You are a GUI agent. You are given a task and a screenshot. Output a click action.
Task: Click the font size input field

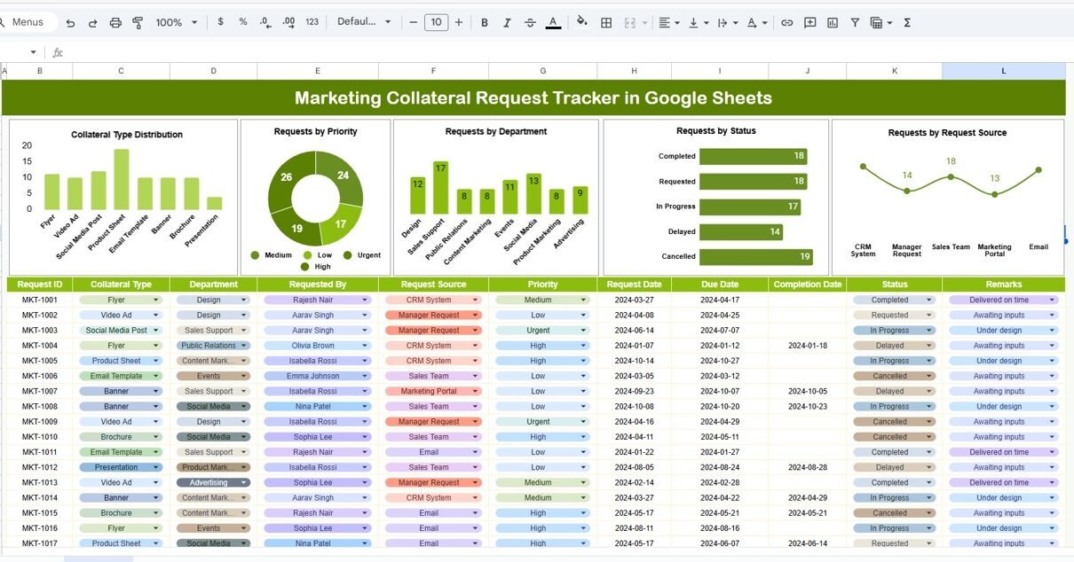click(x=436, y=23)
